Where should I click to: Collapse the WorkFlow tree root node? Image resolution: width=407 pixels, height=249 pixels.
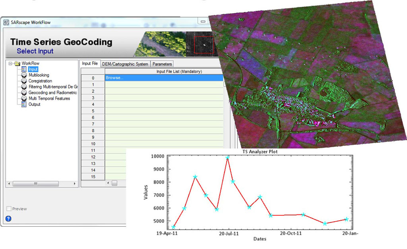10,63
